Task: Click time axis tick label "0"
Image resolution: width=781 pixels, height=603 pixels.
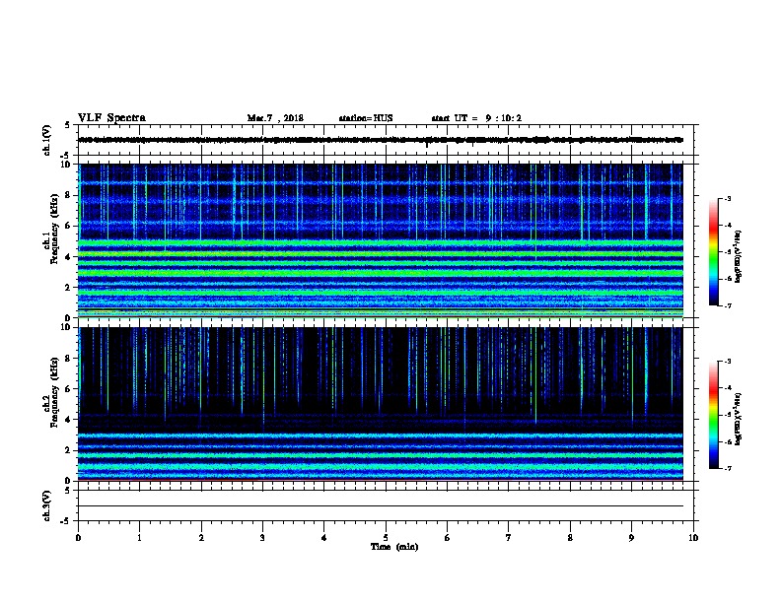Action: tap(78, 537)
